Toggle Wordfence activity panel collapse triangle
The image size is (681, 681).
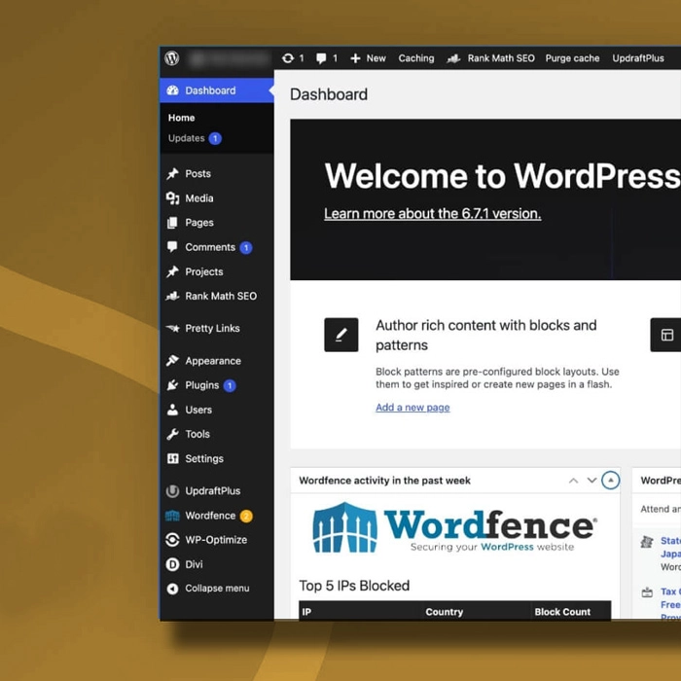610,481
